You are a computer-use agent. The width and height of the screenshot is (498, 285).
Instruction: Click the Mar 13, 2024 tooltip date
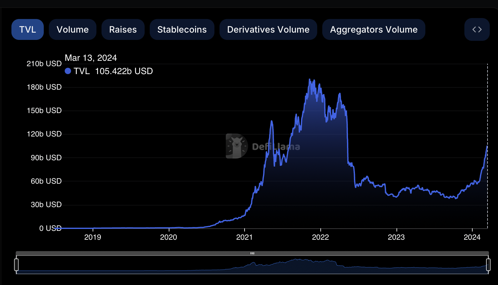coord(91,58)
